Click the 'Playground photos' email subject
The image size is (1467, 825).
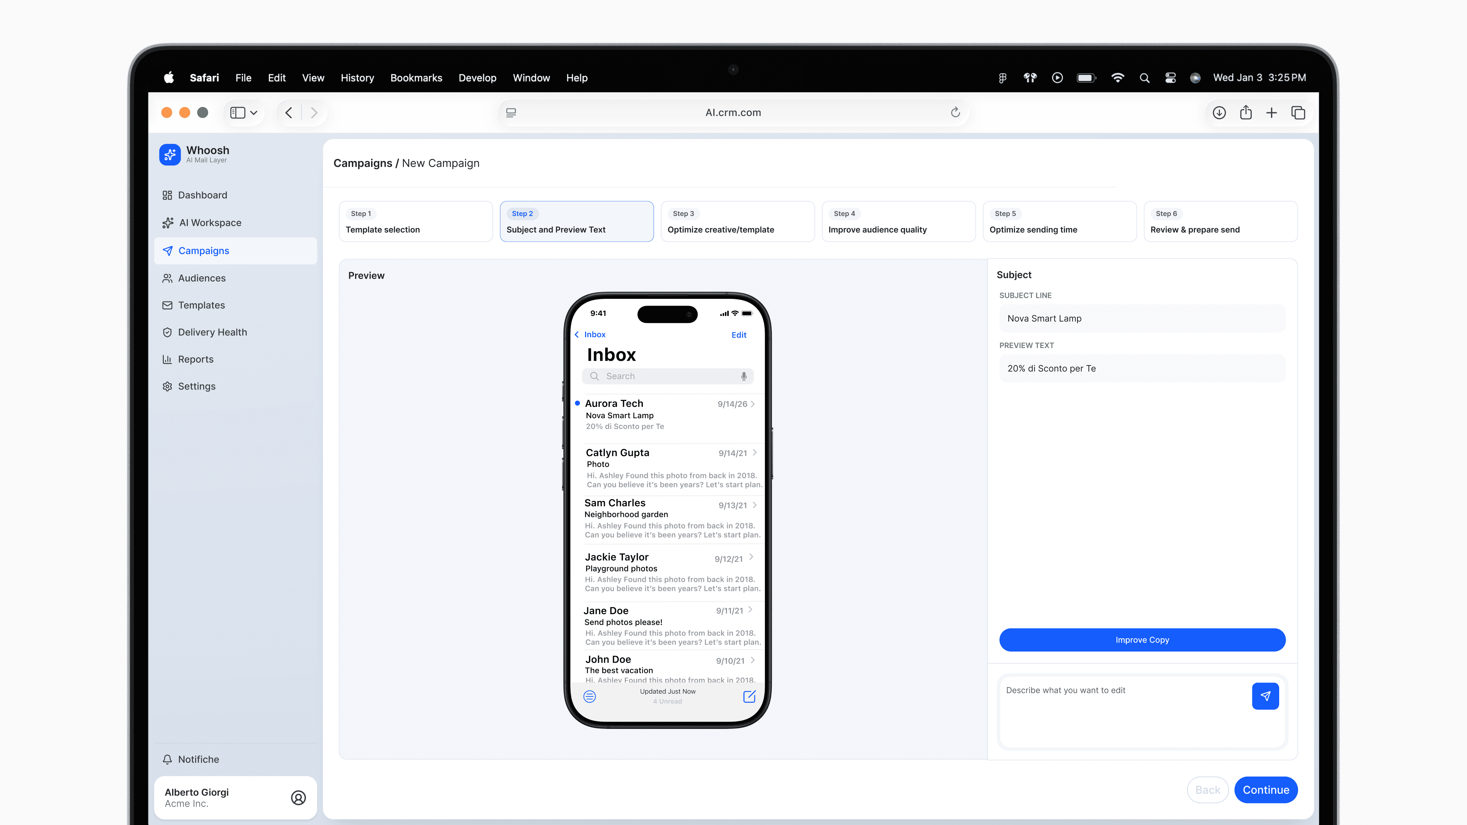[621, 569]
